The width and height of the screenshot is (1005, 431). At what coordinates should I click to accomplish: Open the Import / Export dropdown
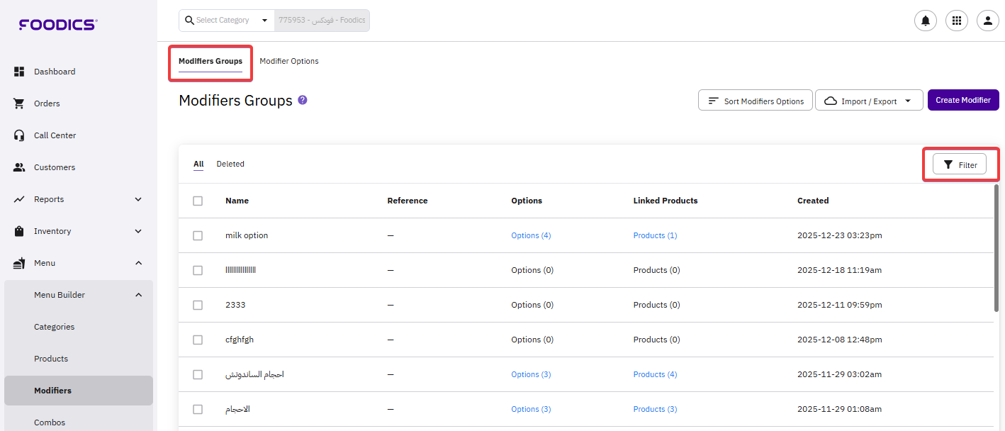868,101
